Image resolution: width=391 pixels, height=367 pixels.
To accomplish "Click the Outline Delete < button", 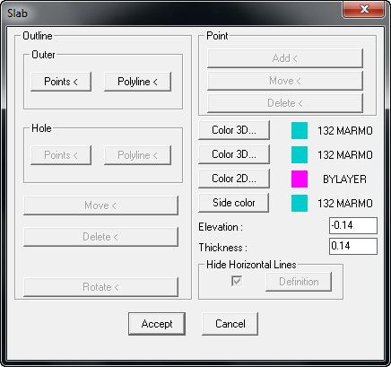I will [x=100, y=237].
